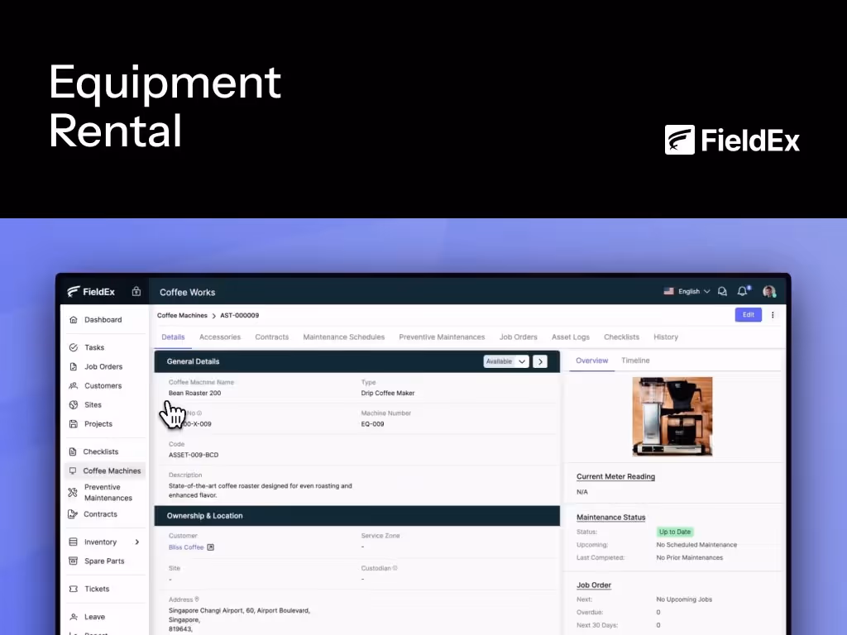Switch to the Accessories tab

click(x=220, y=337)
